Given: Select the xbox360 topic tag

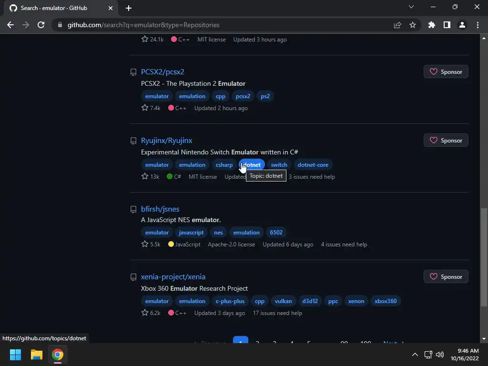Looking at the screenshot, I should [385, 301].
